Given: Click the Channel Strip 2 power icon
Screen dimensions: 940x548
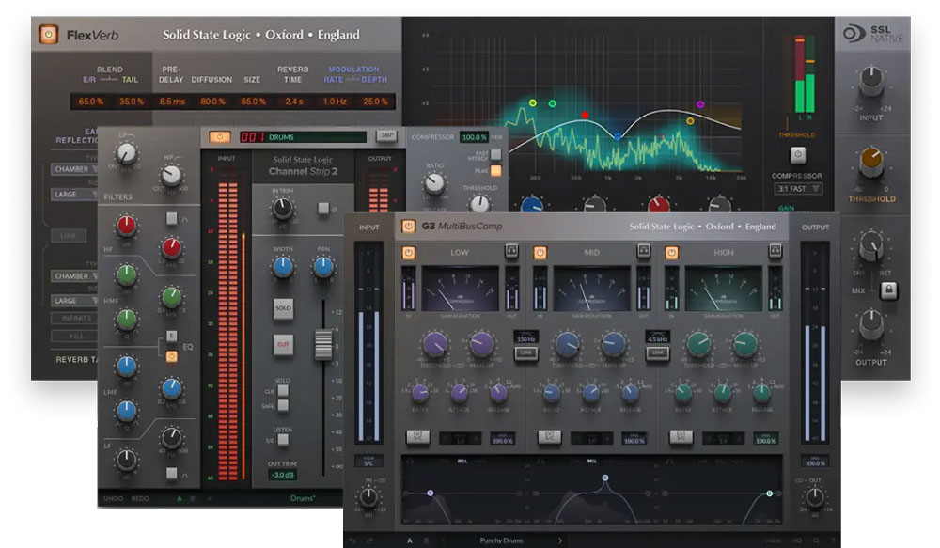Looking at the screenshot, I should click(219, 137).
